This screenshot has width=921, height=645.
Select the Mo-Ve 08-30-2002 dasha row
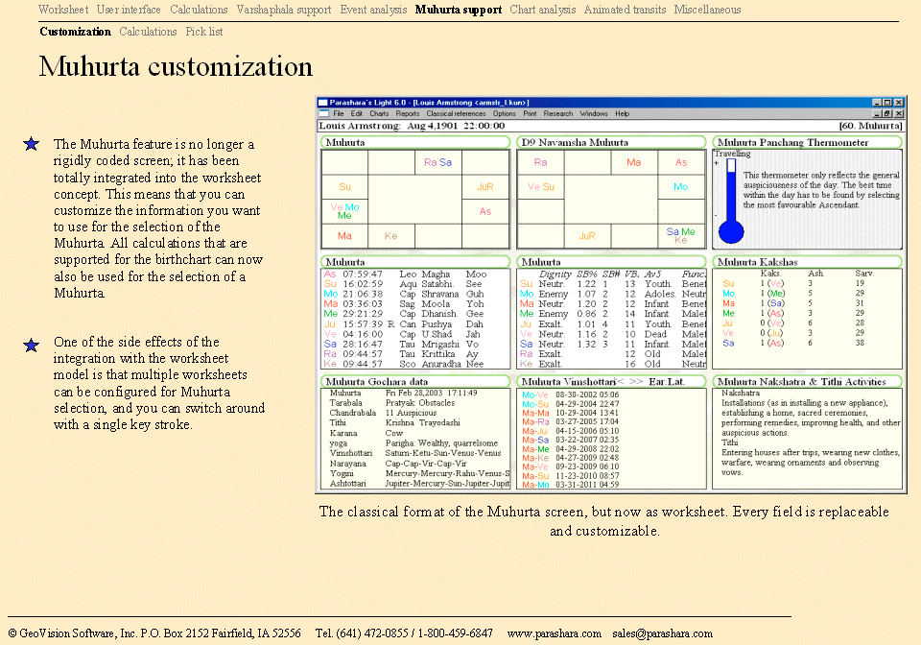tap(571, 395)
